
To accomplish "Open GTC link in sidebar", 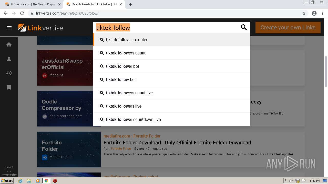I will click(9, 171).
